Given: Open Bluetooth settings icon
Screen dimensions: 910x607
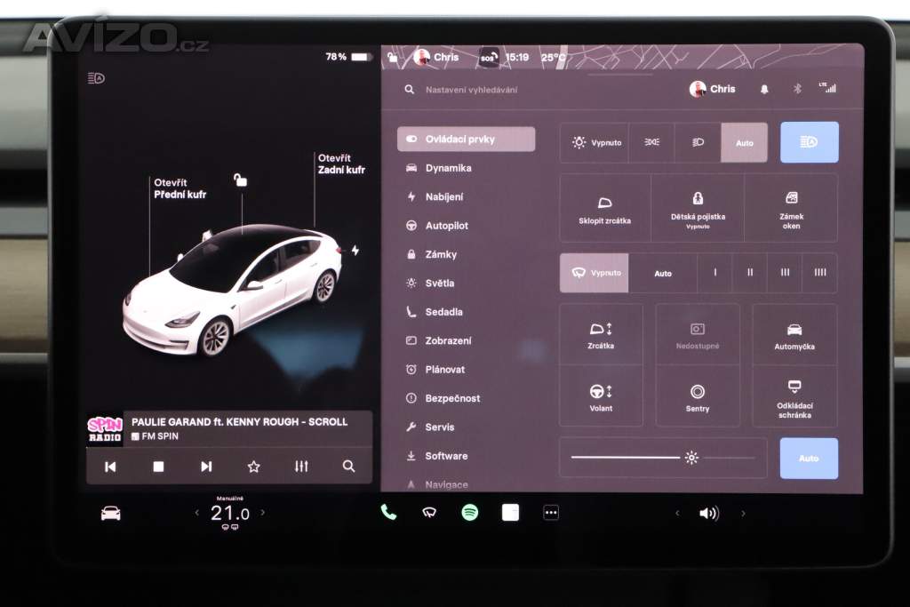Looking at the screenshot, I should [x=797, y=88].
